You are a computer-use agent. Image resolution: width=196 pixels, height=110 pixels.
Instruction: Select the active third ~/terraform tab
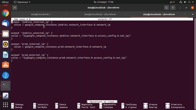159,14
